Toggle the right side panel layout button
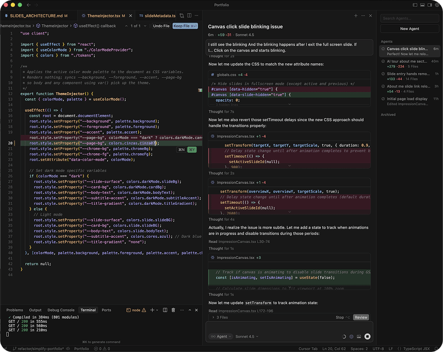Viewport: 443px width, 352px height. click(x=429, y=5)
